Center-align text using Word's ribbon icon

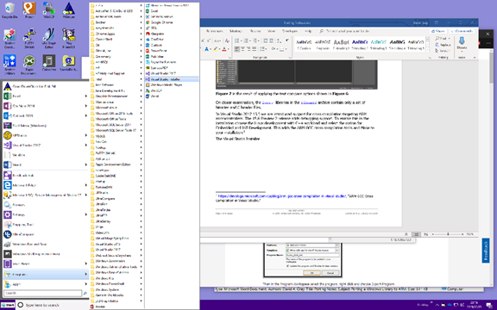(242, 49)
